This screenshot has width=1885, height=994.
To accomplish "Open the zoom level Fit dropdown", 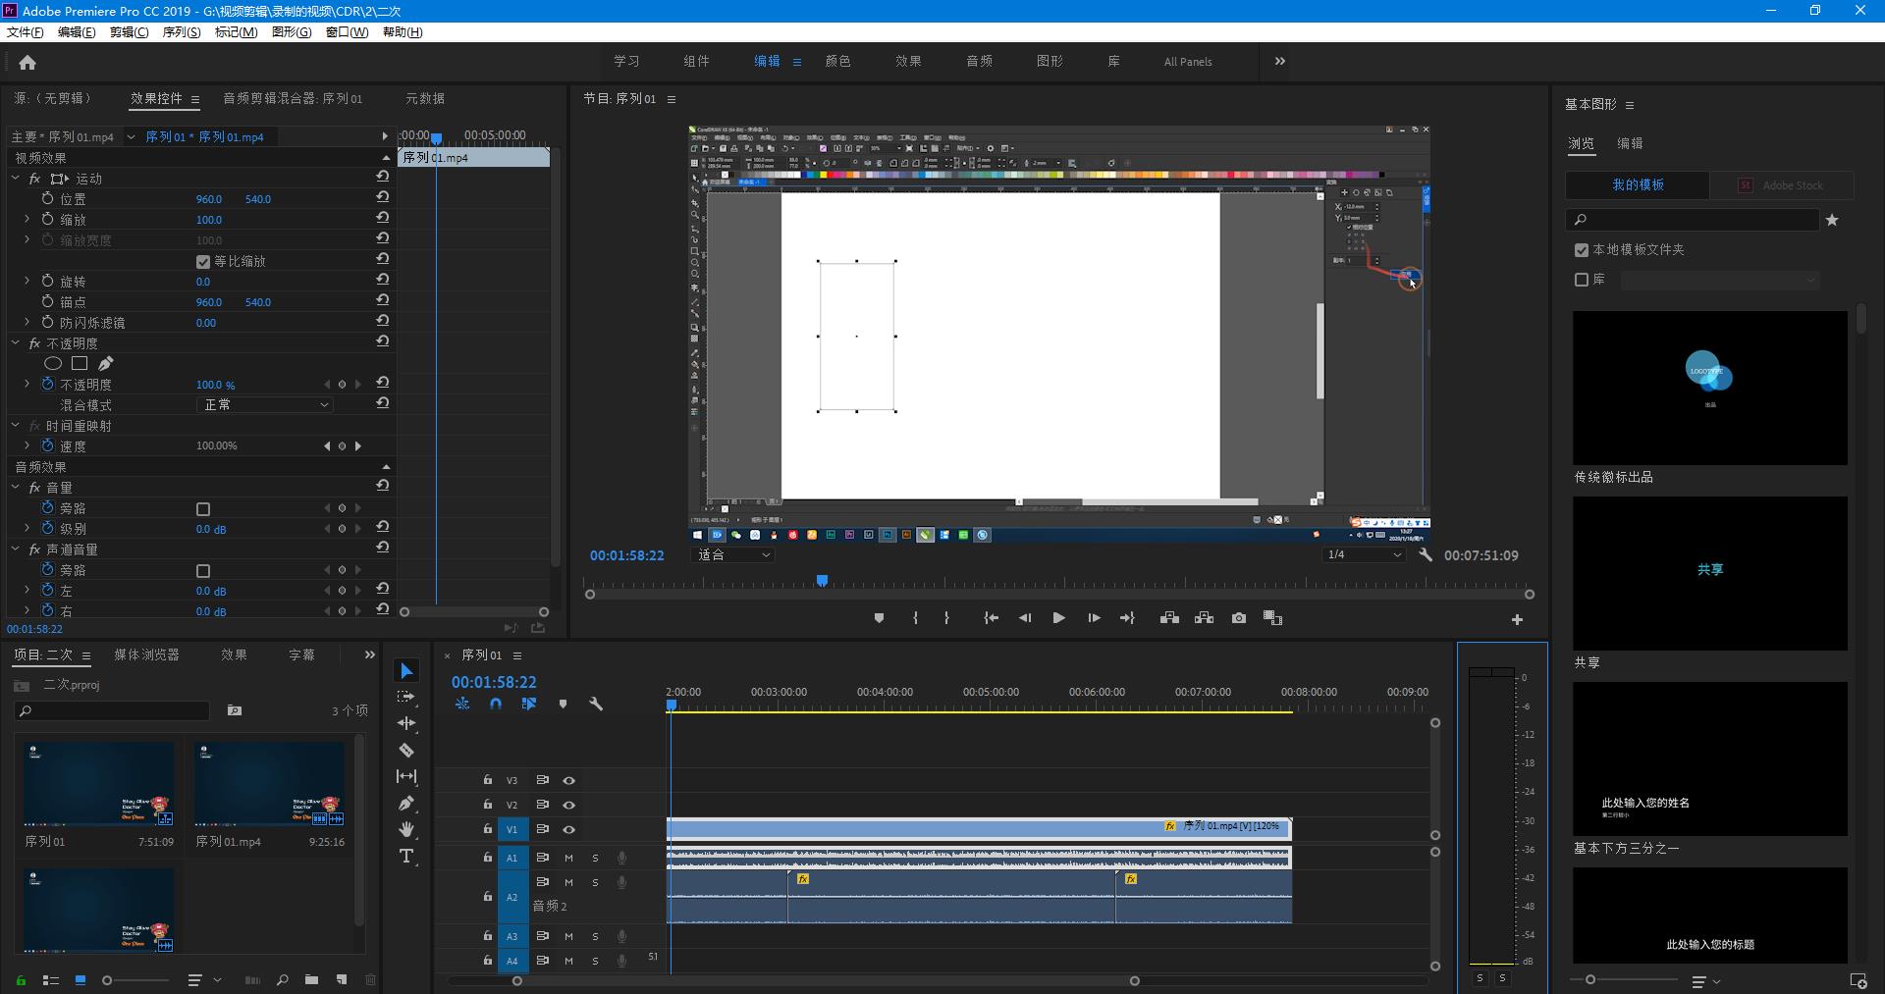I will pyautogui.click(x=733, y=555).
